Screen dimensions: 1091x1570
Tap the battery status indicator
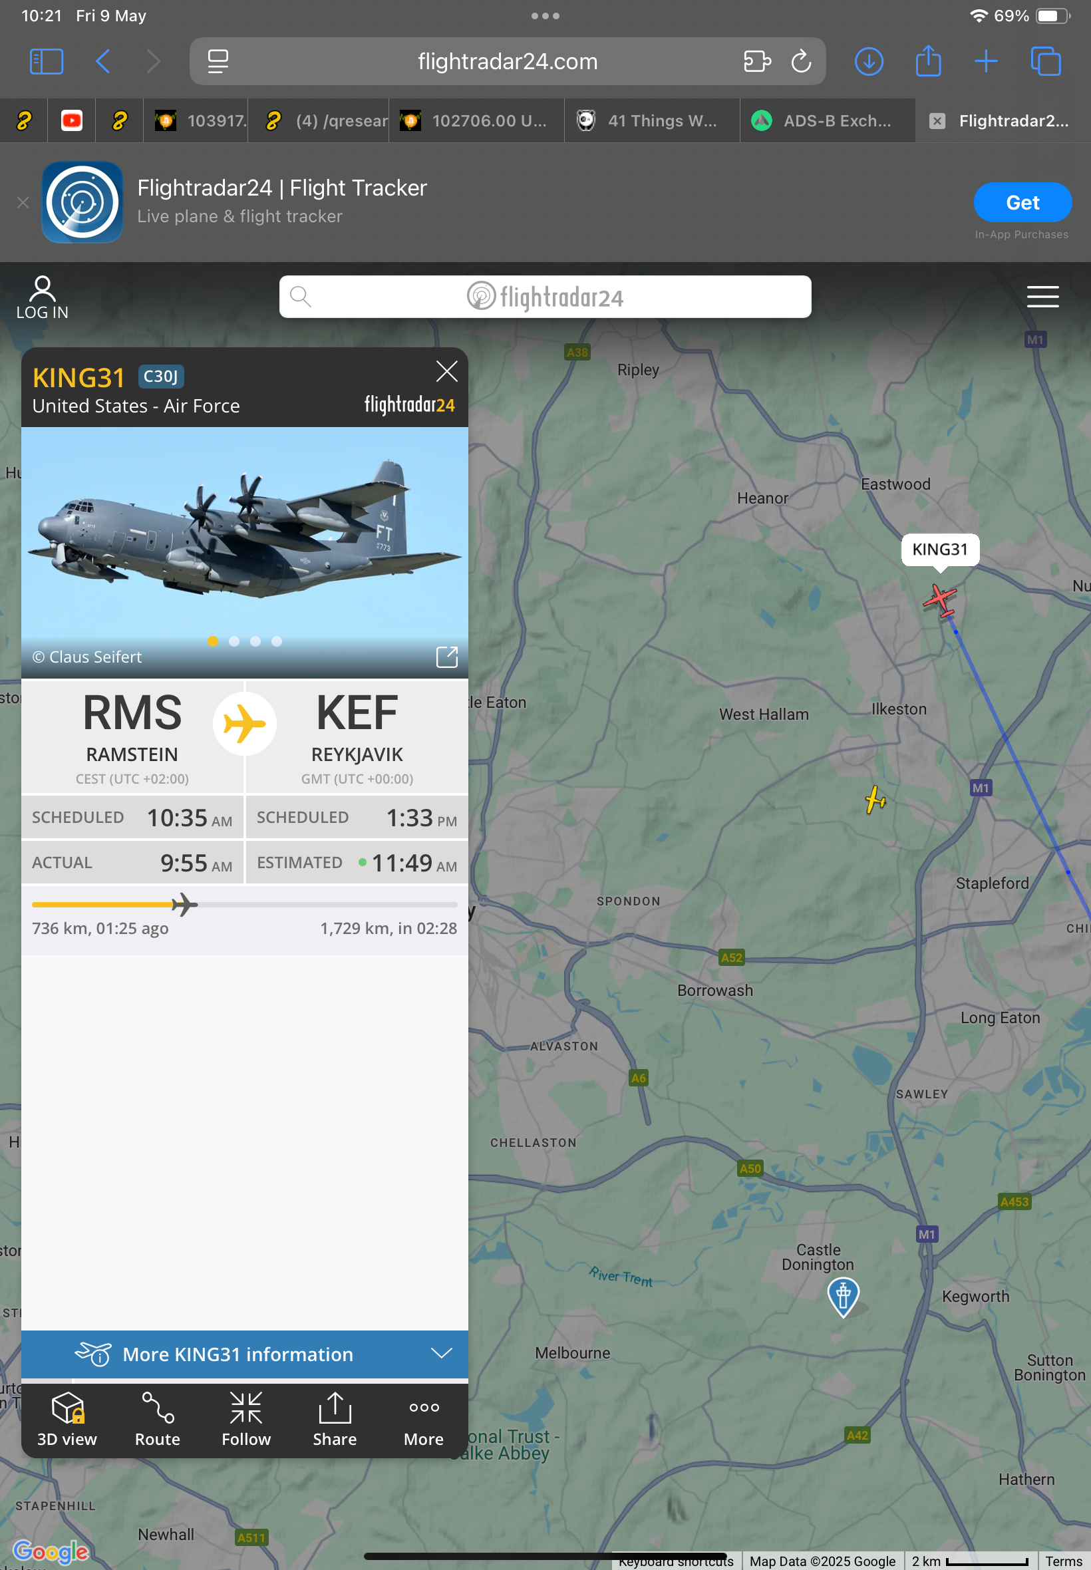pos(1052,16)
